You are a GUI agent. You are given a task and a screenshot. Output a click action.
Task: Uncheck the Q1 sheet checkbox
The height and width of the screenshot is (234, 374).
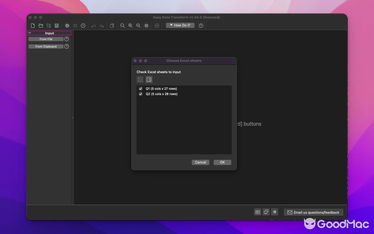click(141, 89)
